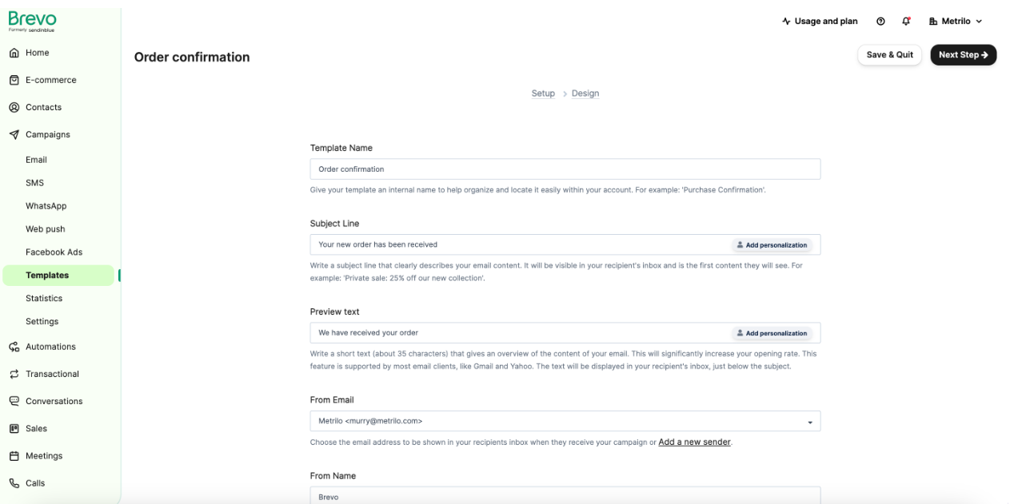Screen dimensions: 1010x504
Task: Open the Meetings section
Action: click(42, 455)
